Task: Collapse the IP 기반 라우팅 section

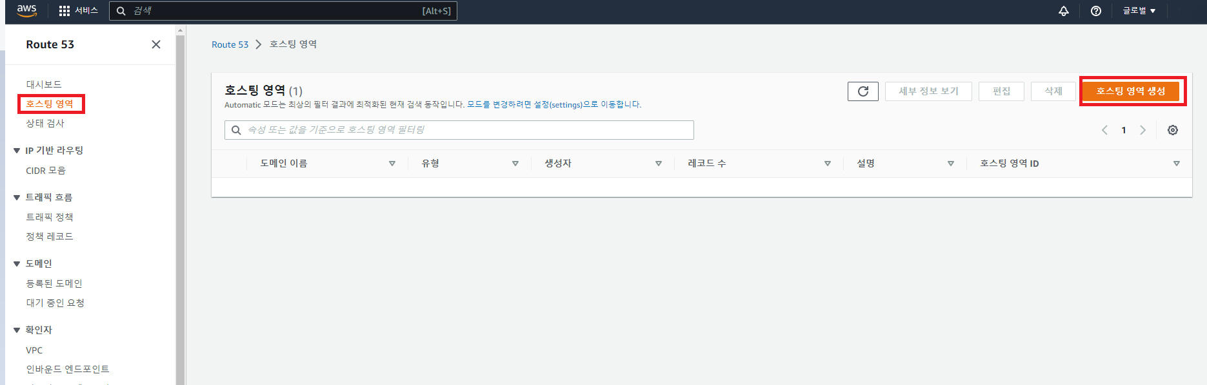Action: [x=17, y=151]
